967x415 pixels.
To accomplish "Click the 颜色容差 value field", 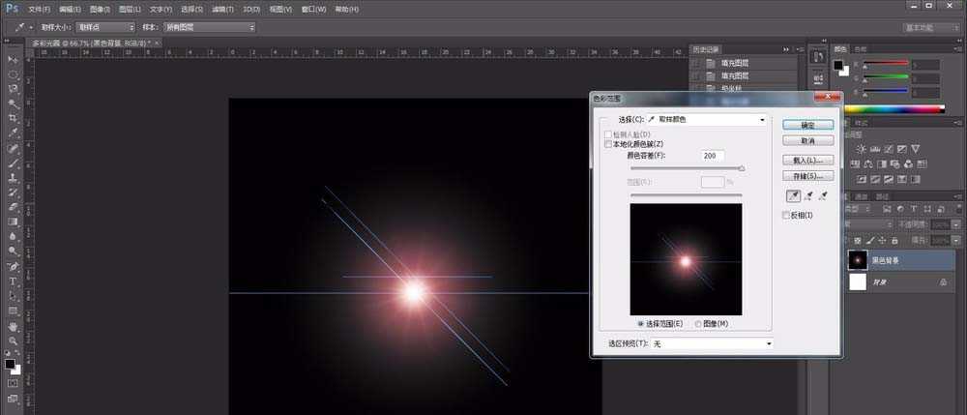I will pos(714,156).
